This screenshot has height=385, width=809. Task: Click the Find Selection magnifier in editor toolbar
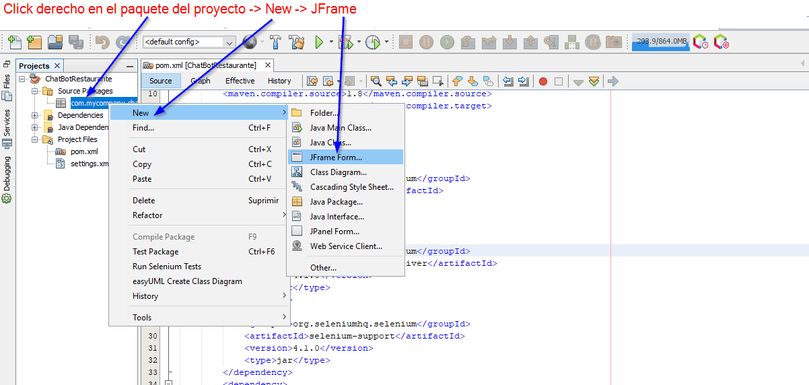point(376,81)
